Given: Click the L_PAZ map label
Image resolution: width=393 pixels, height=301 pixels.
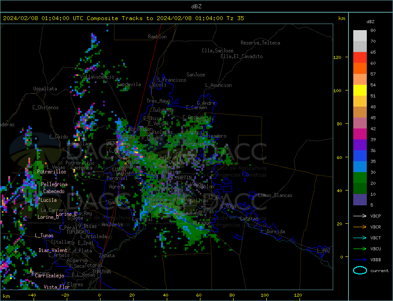Looking at the screenshot, I should point(324,251).
